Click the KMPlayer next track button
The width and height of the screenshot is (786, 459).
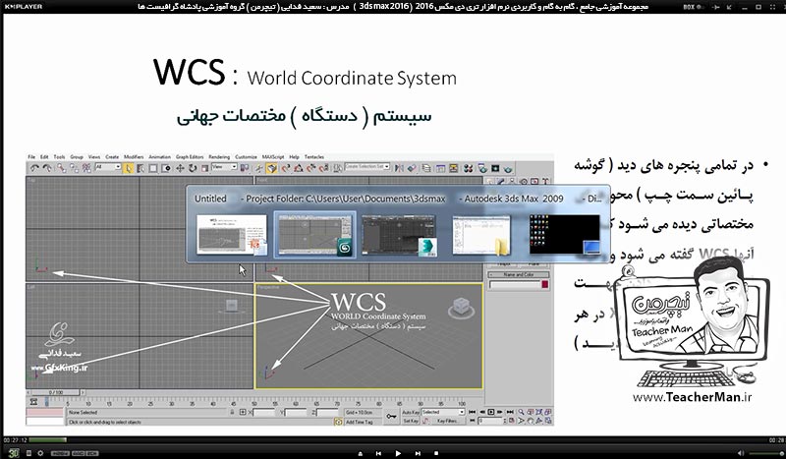pyautogui.click(x=418, y=453)
